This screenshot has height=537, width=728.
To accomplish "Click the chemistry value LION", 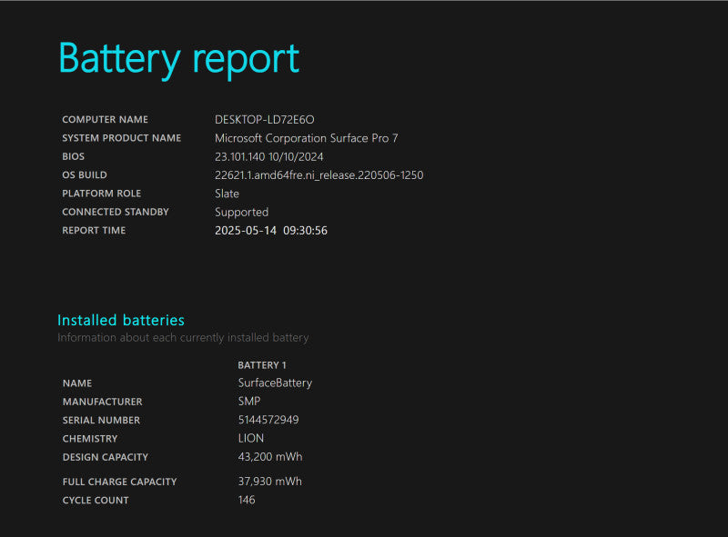I will (x=251, y=438).
